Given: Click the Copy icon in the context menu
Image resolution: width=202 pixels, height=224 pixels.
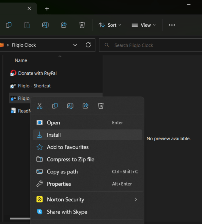Looking at the screenshot, I should tap(55, 106).
